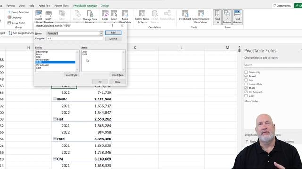Click the dialog Close button
The width and height of the screenshot is (302, 169).
[x=117, y=82]
